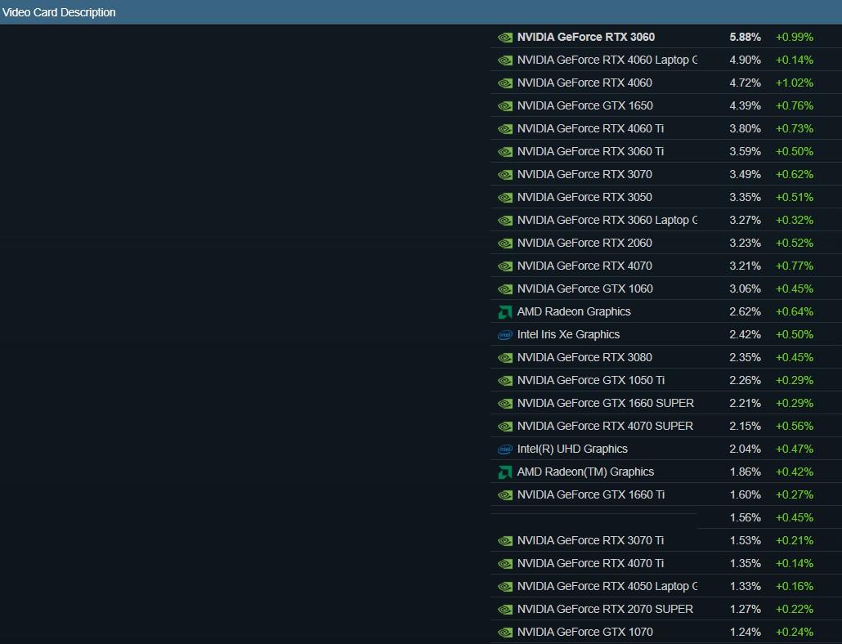Click the 2.62% share value
The width and height of the screenshot is (842, 644).
coord(745,311)
